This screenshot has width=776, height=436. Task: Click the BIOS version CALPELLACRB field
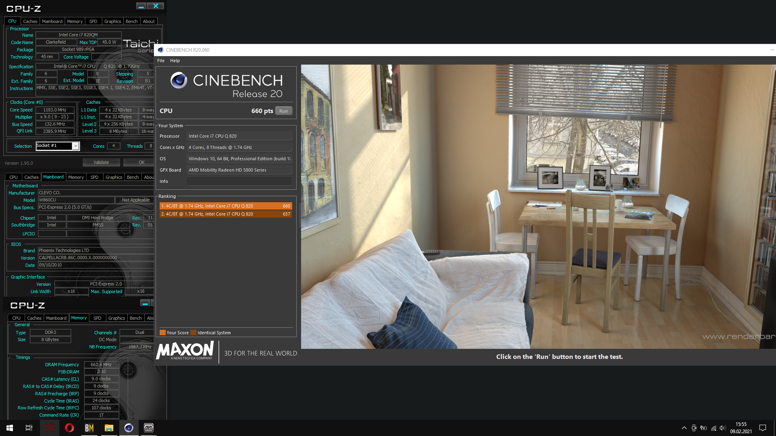[96, 258]
